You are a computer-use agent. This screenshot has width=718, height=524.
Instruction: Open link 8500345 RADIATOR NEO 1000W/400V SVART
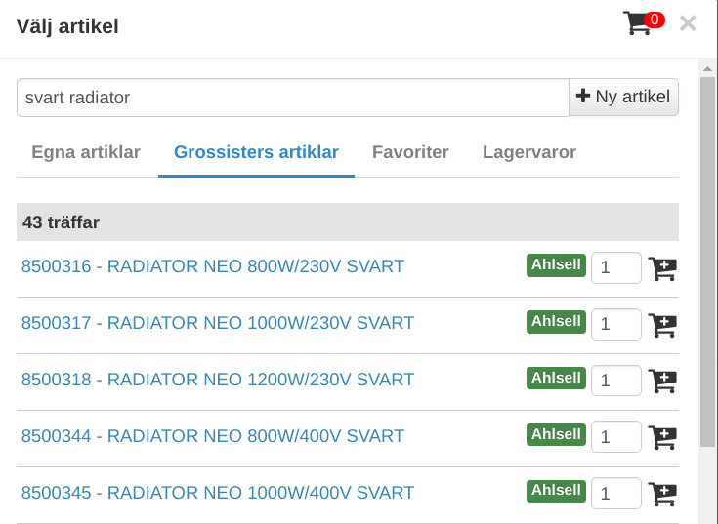tap(218, 493)
